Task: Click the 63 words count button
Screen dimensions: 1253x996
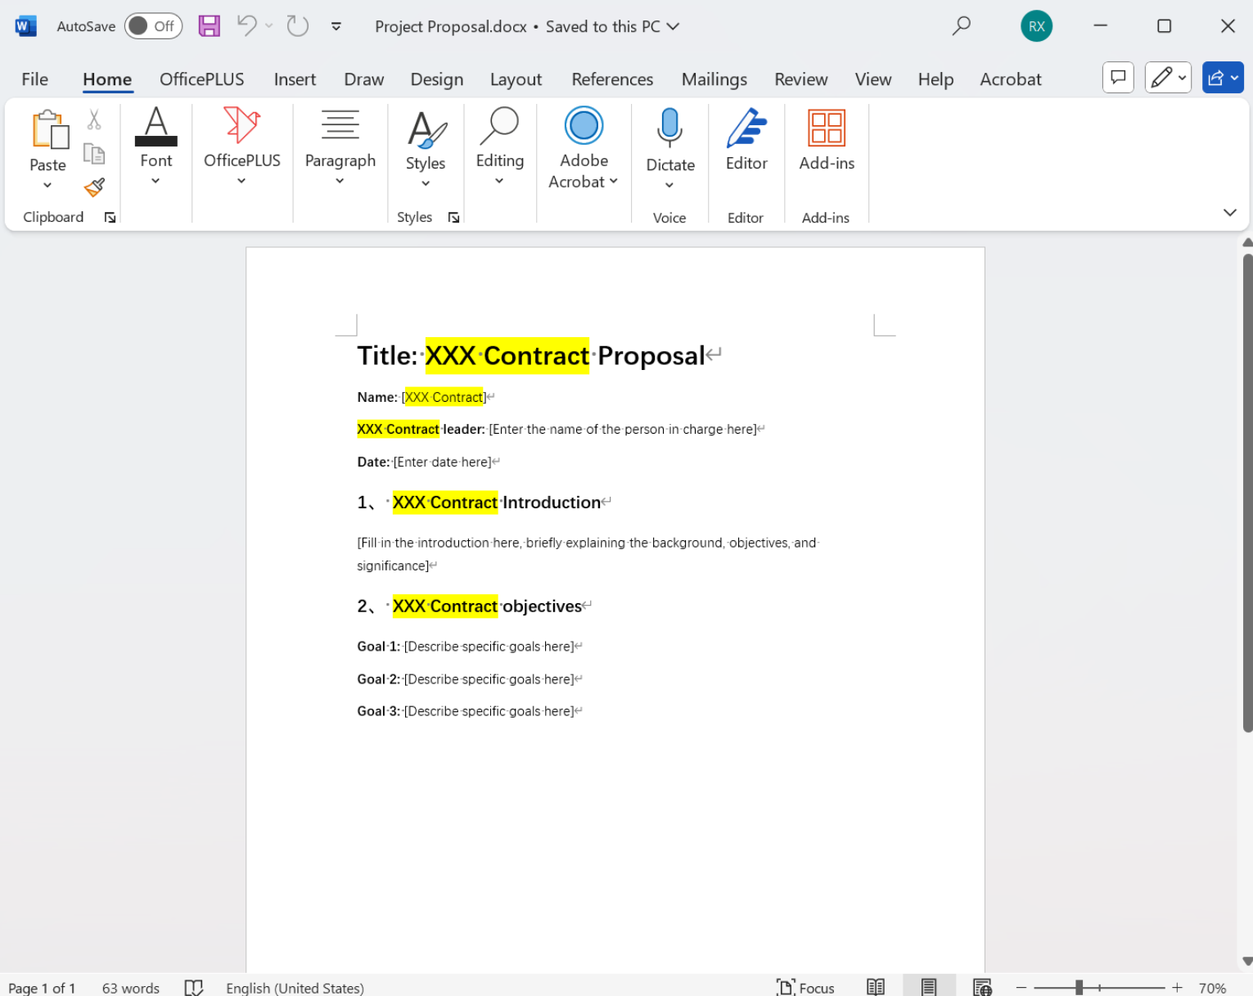Action: tap(130, 988)
